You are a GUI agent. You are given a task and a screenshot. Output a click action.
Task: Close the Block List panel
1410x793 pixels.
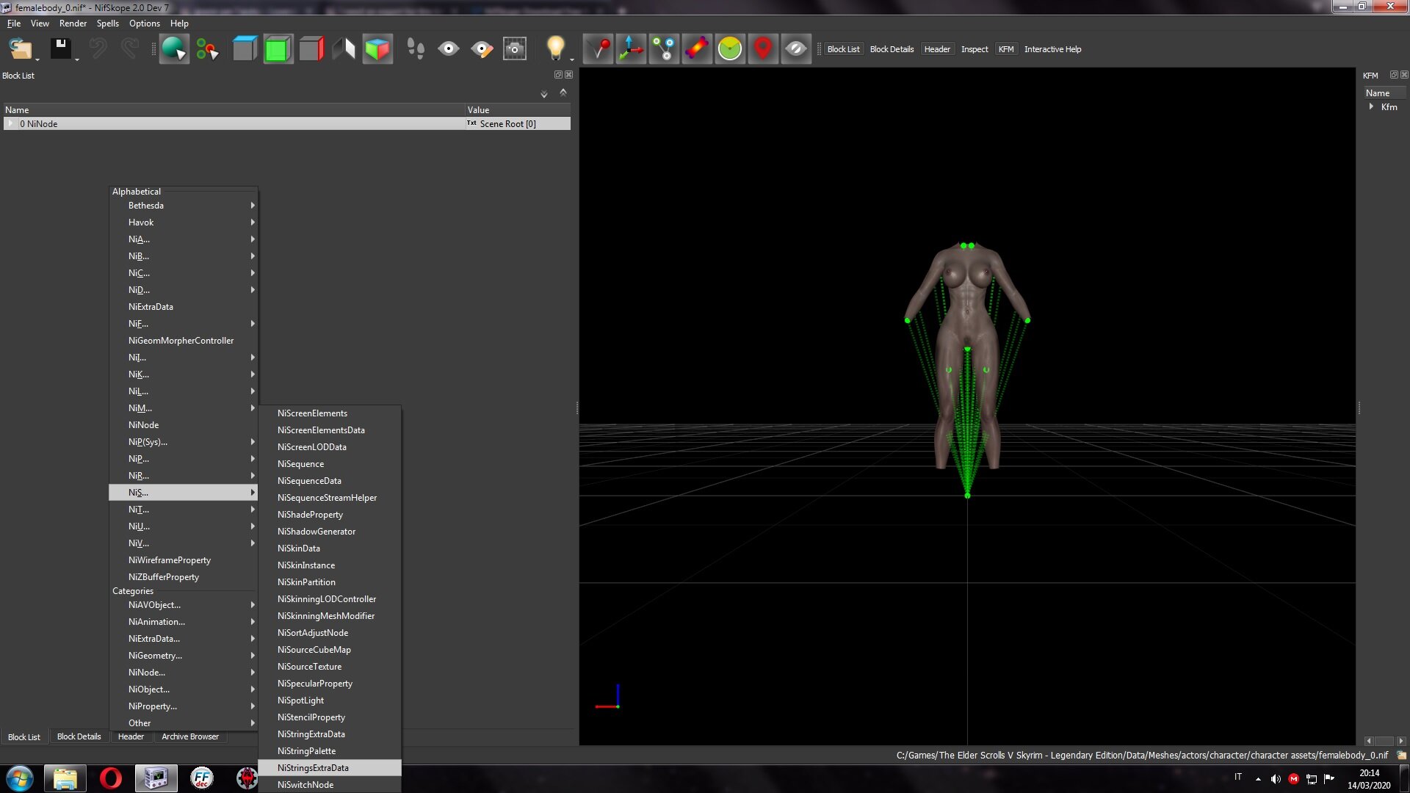pos(569,75)
